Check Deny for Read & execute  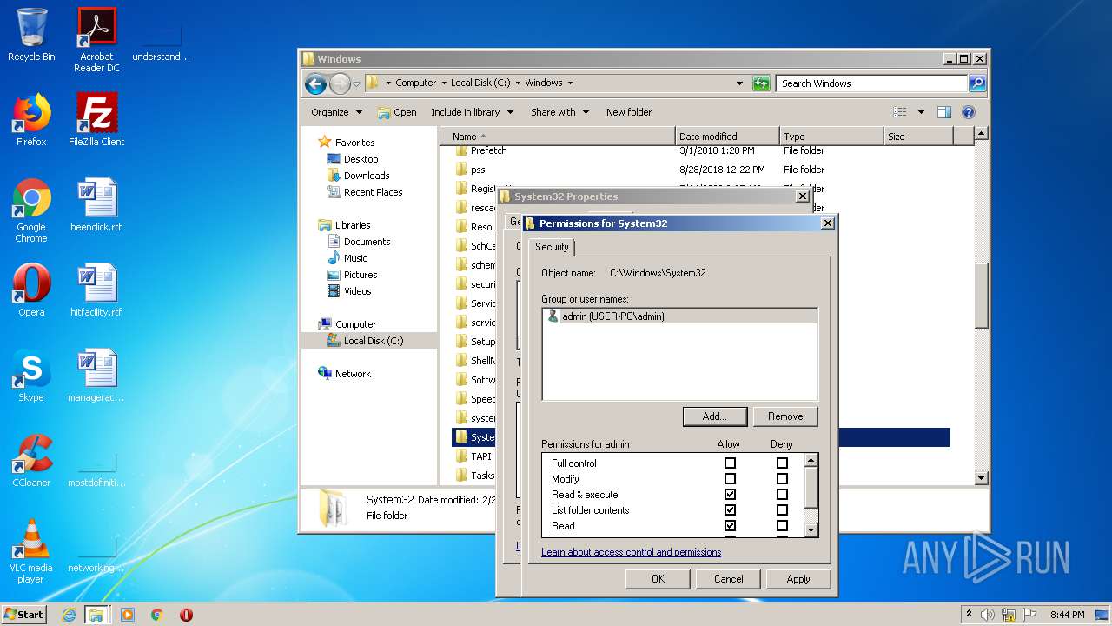[782, 495]
